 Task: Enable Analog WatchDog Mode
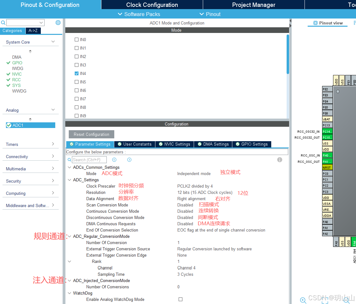tap(181, 299)
